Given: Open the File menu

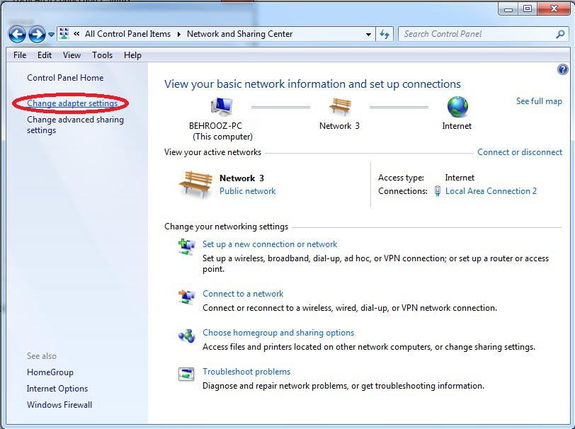Looking at the screenshot, I should click(20, 55).
